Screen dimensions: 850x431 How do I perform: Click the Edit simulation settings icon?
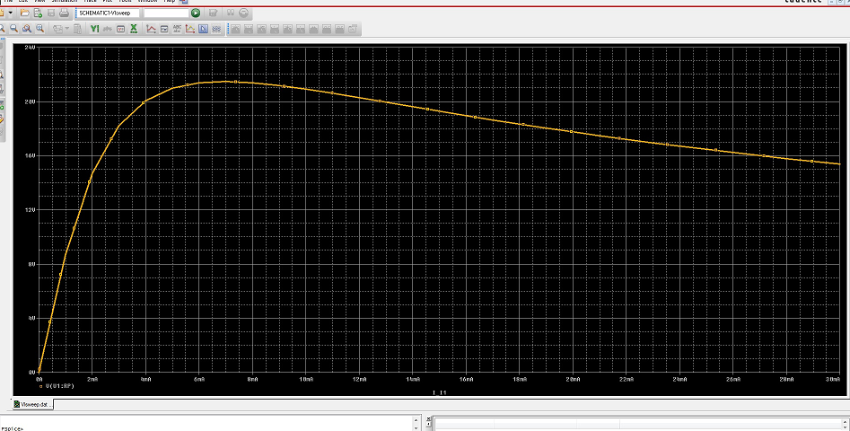213,13
